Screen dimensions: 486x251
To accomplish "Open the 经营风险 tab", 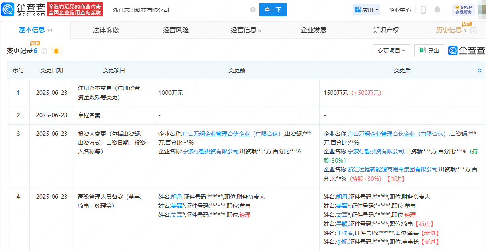I will click(176, 30).
